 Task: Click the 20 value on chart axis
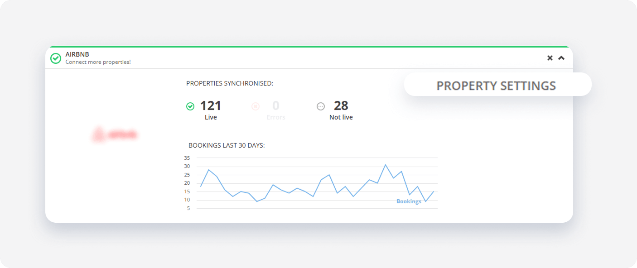point(187,183)
